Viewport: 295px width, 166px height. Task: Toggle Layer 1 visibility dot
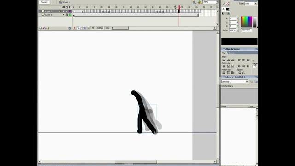(64, 15)
